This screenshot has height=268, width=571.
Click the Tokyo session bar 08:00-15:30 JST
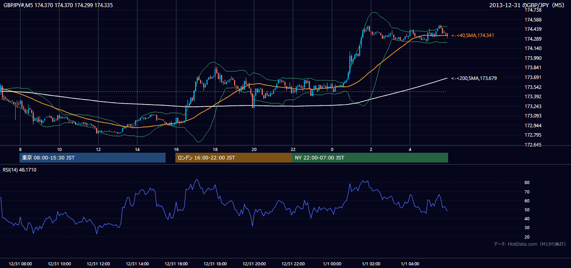[x=92, y=158]
